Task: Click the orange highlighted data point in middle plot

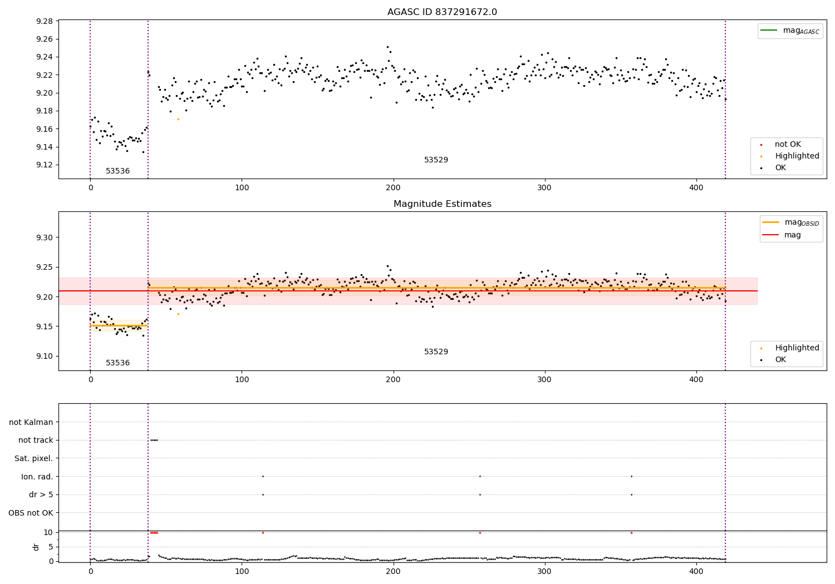Action: (x=178, y=314)
